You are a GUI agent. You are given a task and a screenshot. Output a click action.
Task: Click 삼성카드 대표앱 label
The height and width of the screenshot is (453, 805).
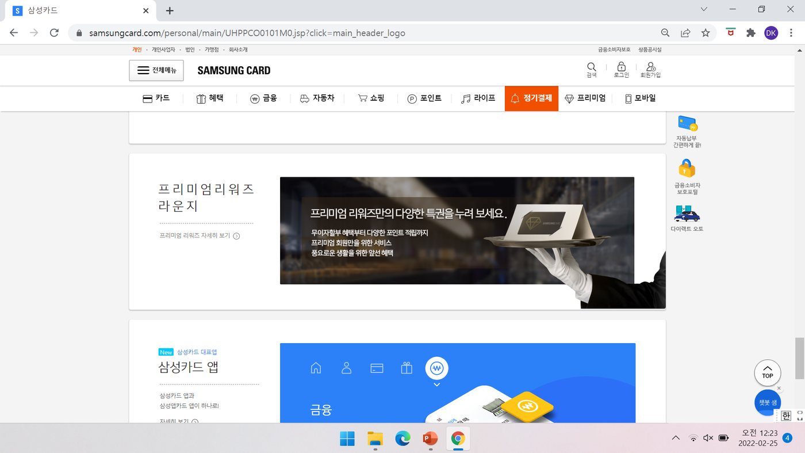coord(197,352)
